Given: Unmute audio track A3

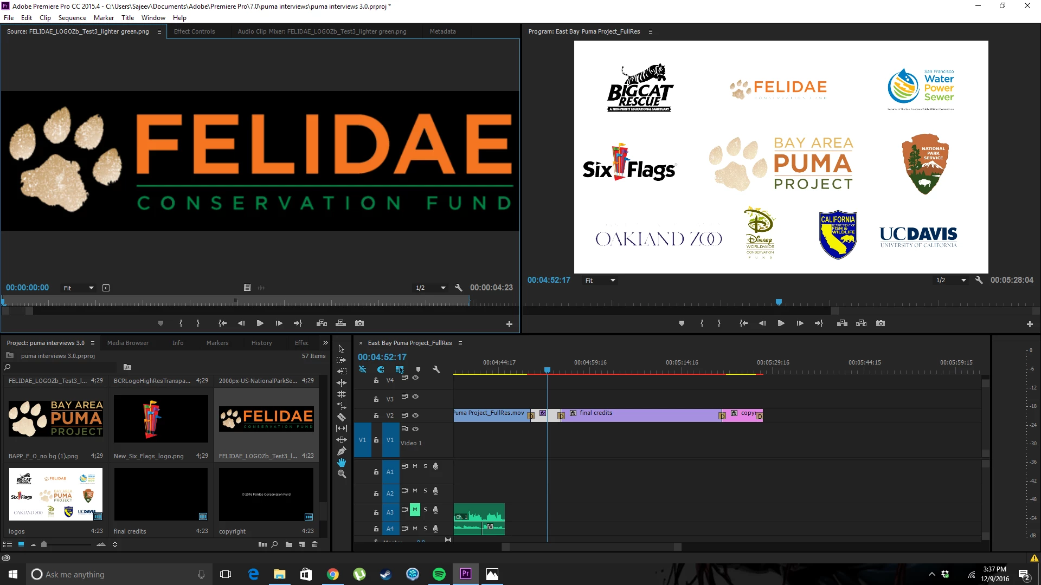Looking at the screenshot, I should point(415,510).
